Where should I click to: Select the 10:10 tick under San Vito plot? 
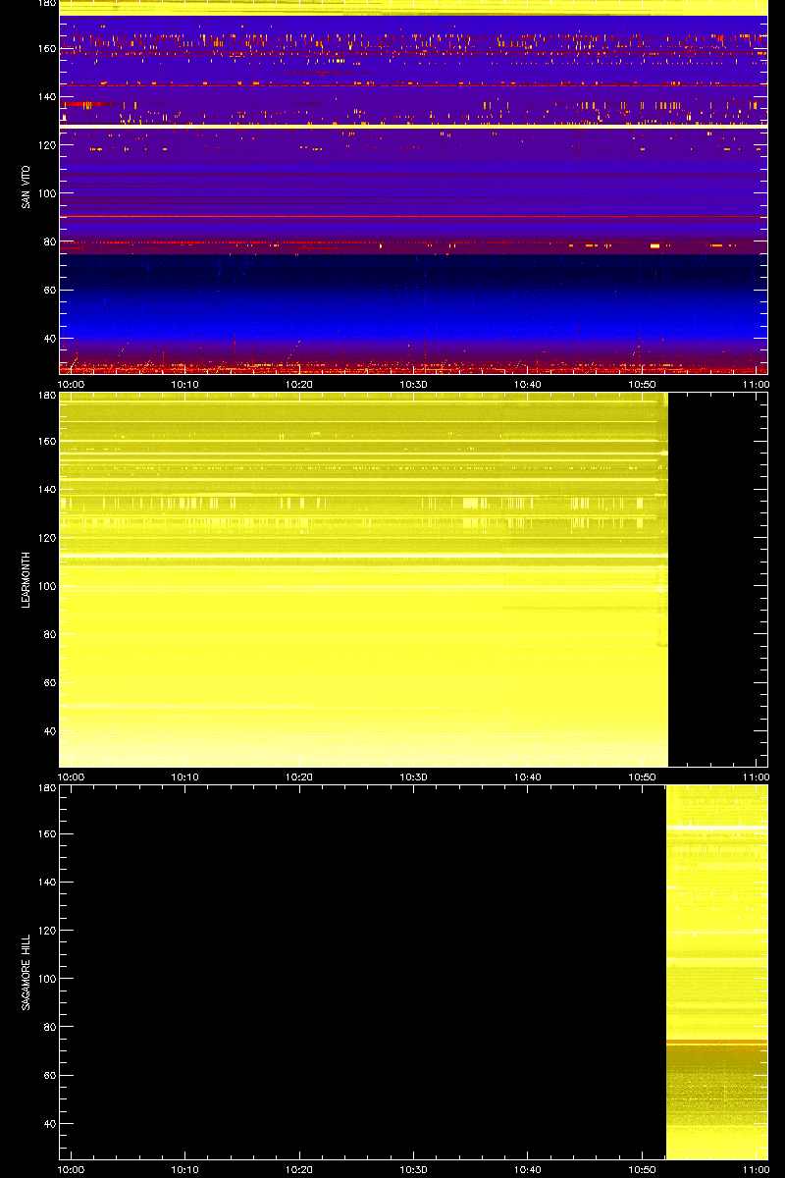click(184, 384)
